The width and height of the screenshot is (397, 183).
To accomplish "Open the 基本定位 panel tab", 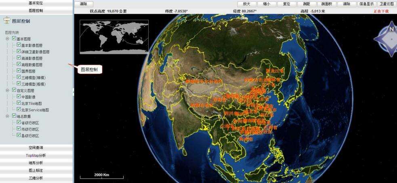I will pyautogui.click(x=36, y=3).
